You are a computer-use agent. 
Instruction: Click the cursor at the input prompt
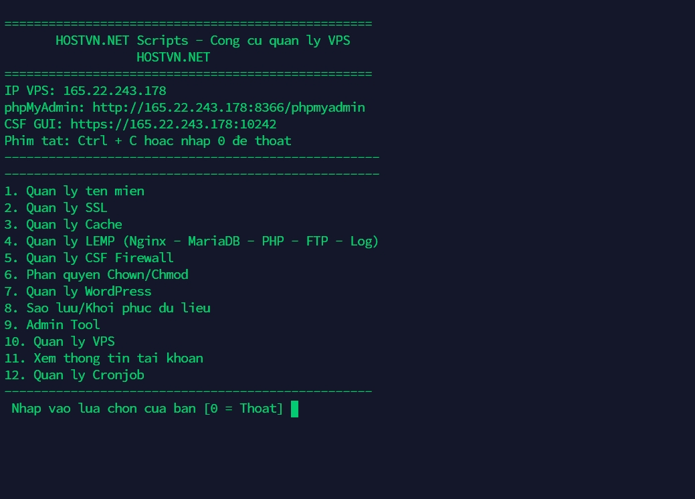tap(295, 409)
